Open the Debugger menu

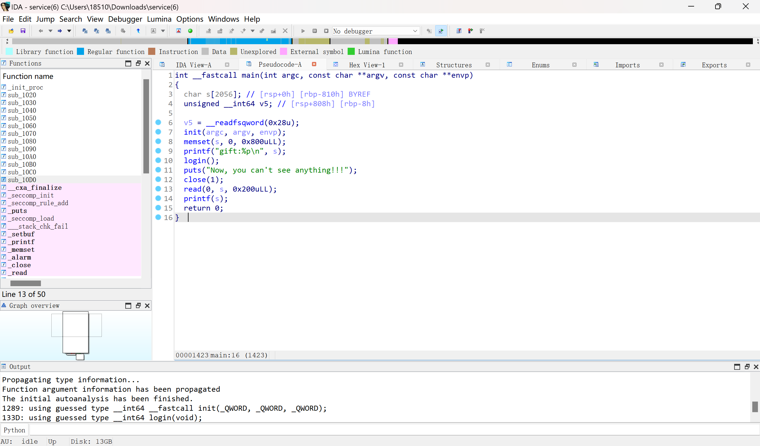125,19
